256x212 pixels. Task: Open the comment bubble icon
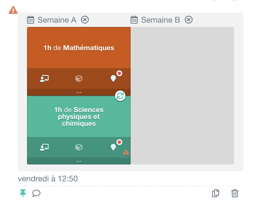click(37, 193)
